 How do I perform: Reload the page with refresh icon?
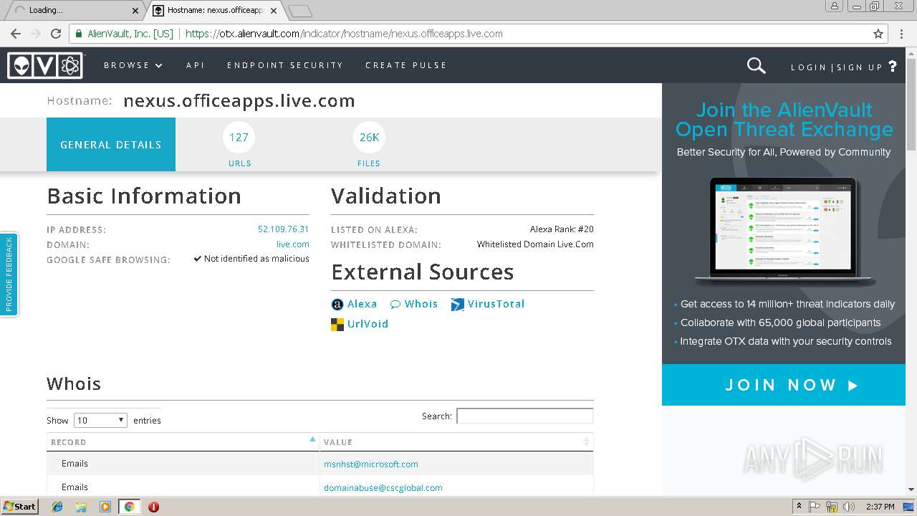(x=56, y=34)
